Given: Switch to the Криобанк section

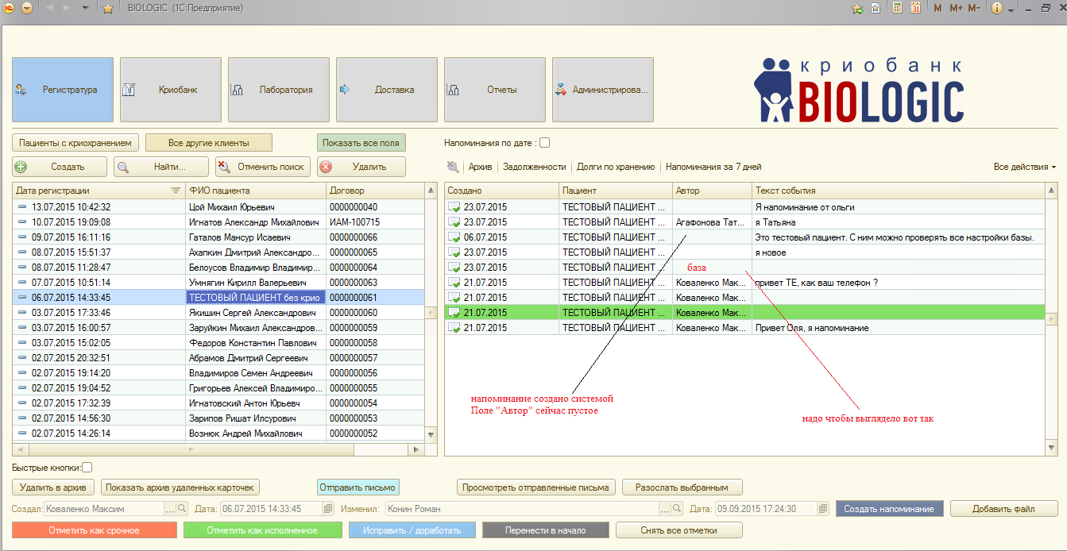Looking at the screenshot, I should [171, 90].
